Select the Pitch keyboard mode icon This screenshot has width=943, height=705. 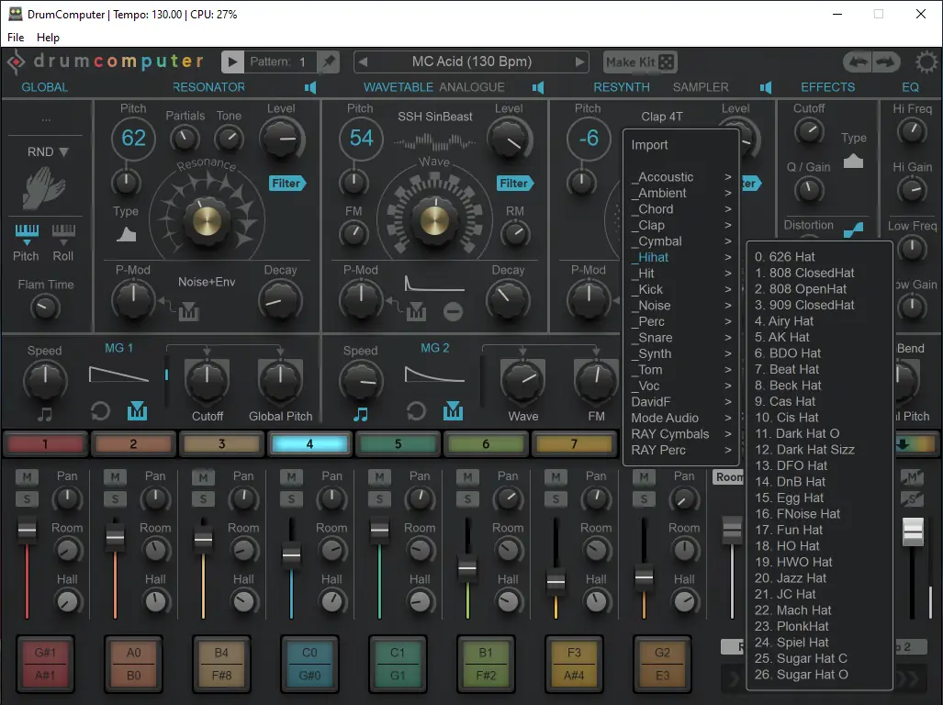click(27, 234)
